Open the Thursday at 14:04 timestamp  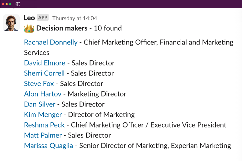click(75, 18)
